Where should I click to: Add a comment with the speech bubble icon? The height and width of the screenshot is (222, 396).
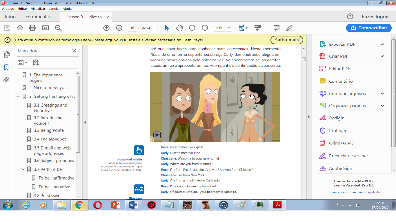[x=277, y=28]
